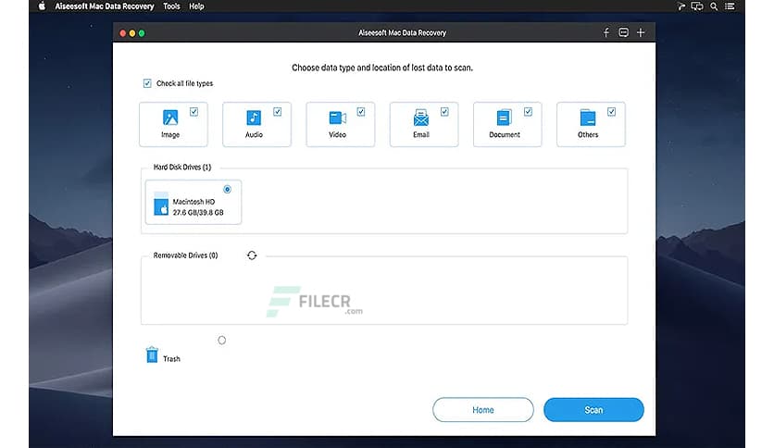The image size is (774, 448).
Task: Open the Apple menu
Action: [x=42, y=6]
